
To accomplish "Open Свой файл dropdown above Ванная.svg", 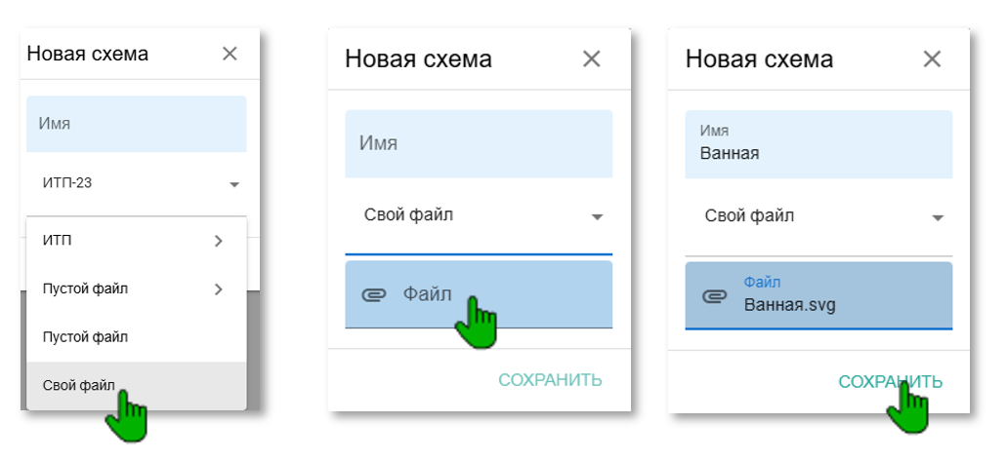I will [x=938, y=217].
